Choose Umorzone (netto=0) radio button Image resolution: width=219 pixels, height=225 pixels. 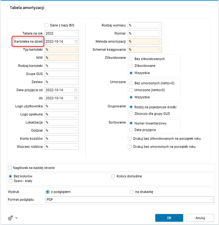point(131,90)
